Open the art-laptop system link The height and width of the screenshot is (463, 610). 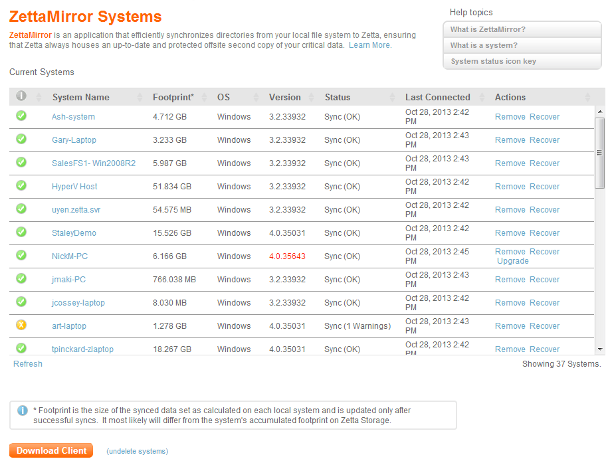pos(69,326)
